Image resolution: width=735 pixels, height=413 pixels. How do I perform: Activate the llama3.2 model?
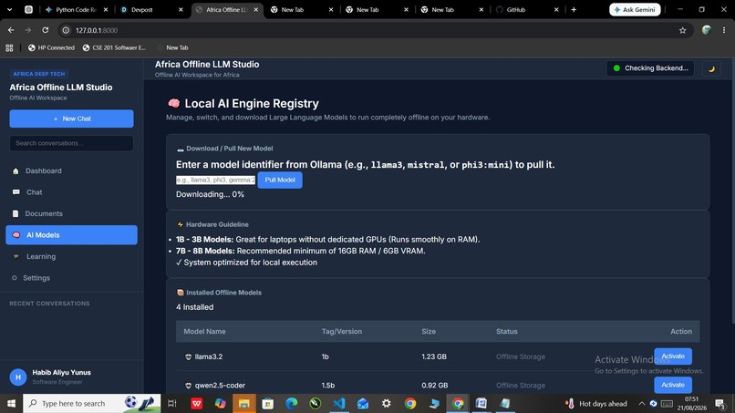(x=673, y=356)
